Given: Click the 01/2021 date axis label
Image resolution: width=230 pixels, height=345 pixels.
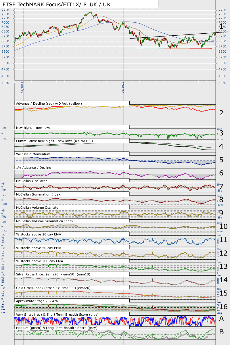Looking at the screenshot, I should pos(22,87).
